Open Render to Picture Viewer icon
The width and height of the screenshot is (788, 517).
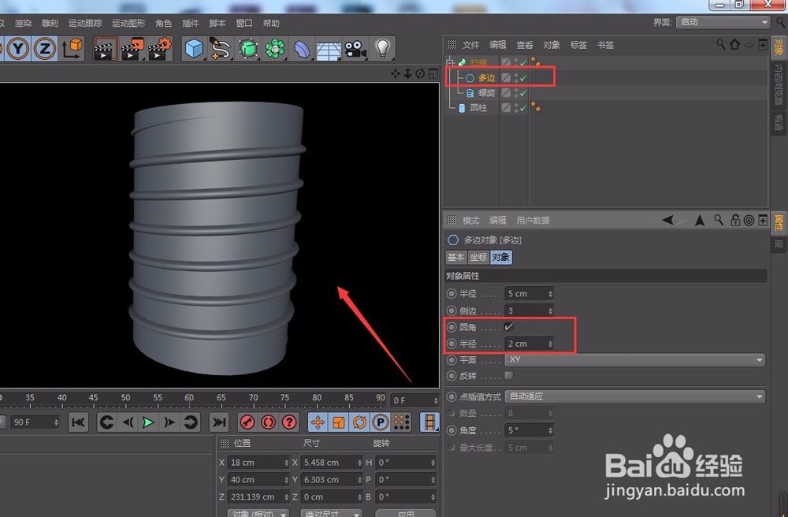(132, 49)
